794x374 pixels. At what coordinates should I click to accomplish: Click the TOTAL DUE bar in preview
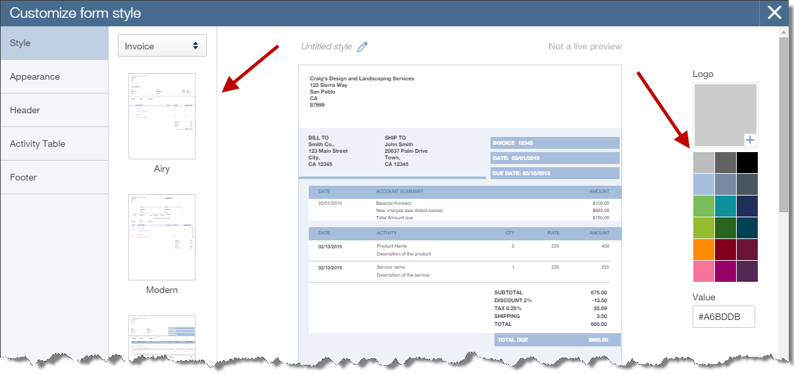[x=557, y=340]
